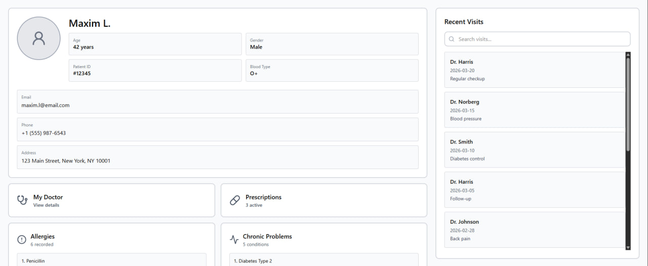Select Patient ID #12345
Screen dimensions: 648x266
[82, 73]
